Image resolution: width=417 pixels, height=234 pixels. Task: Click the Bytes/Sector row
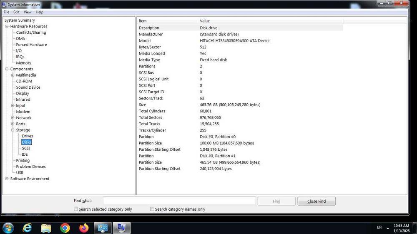[240, 47]
